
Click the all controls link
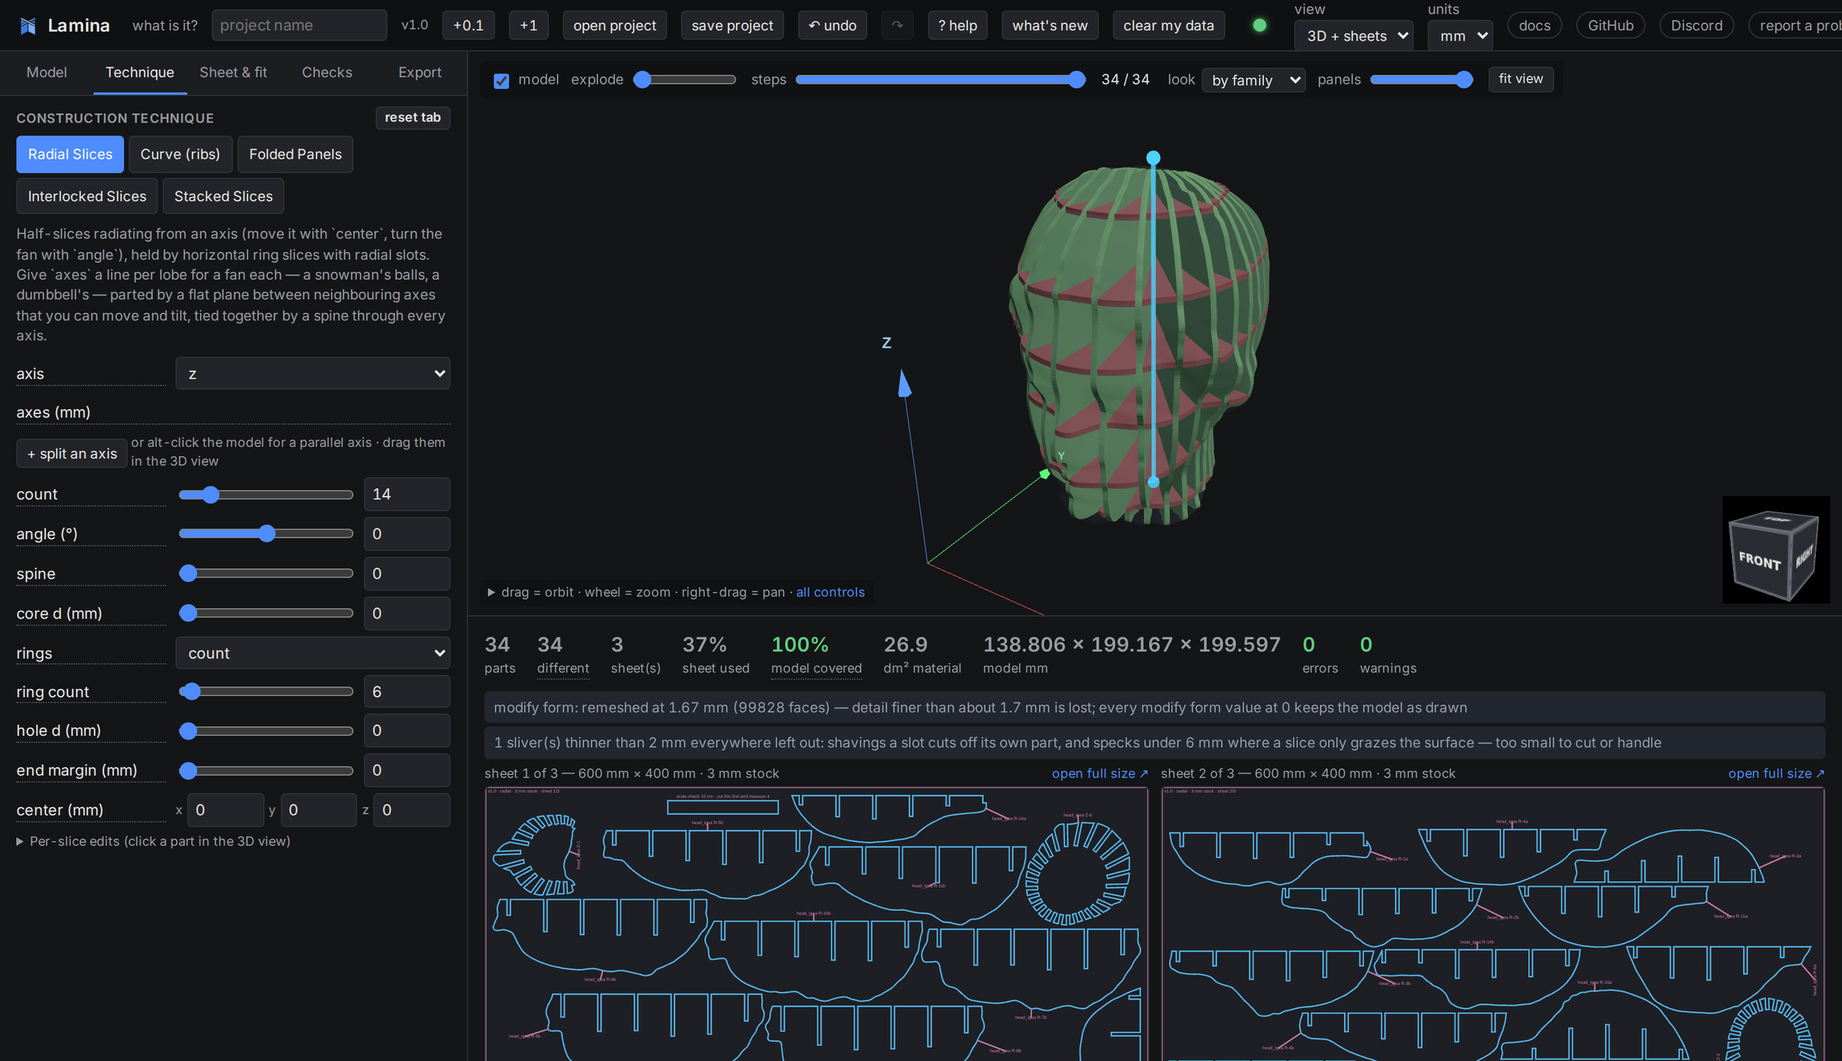click(830, 592)
